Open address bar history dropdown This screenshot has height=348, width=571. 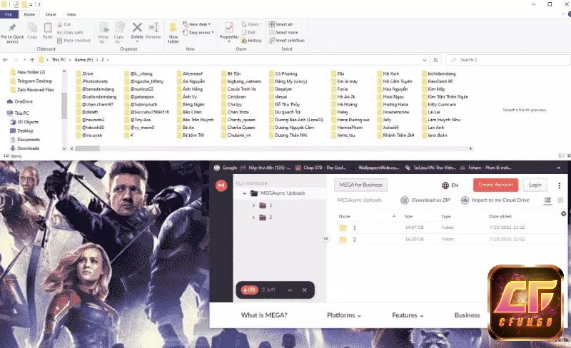[x=425, y=60]
